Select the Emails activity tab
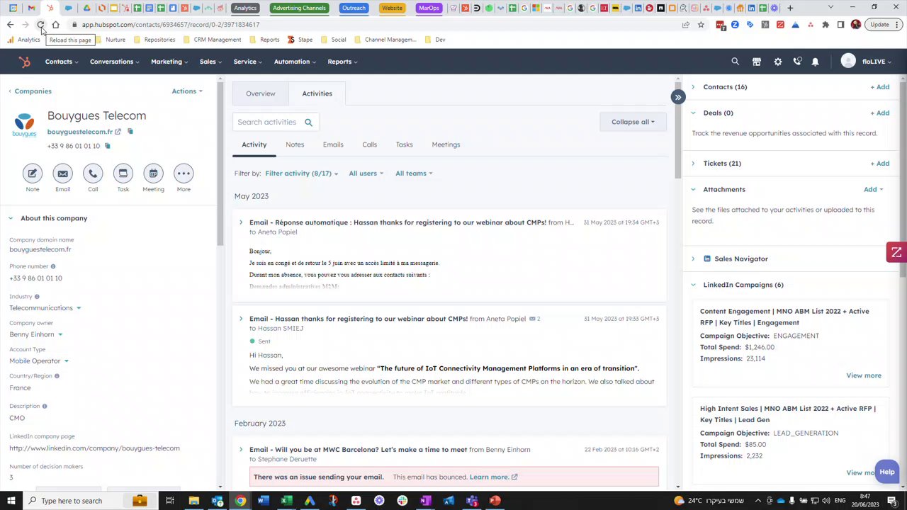 click(333, 144)
